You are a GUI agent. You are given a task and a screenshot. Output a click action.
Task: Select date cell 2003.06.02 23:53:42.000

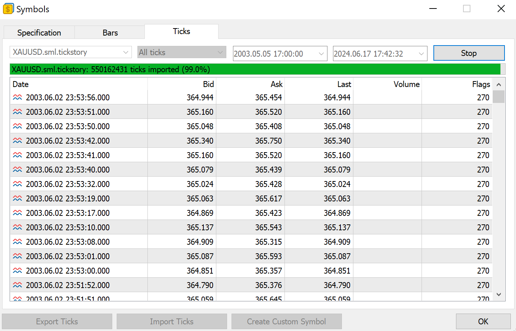click(x=68, y=141)
